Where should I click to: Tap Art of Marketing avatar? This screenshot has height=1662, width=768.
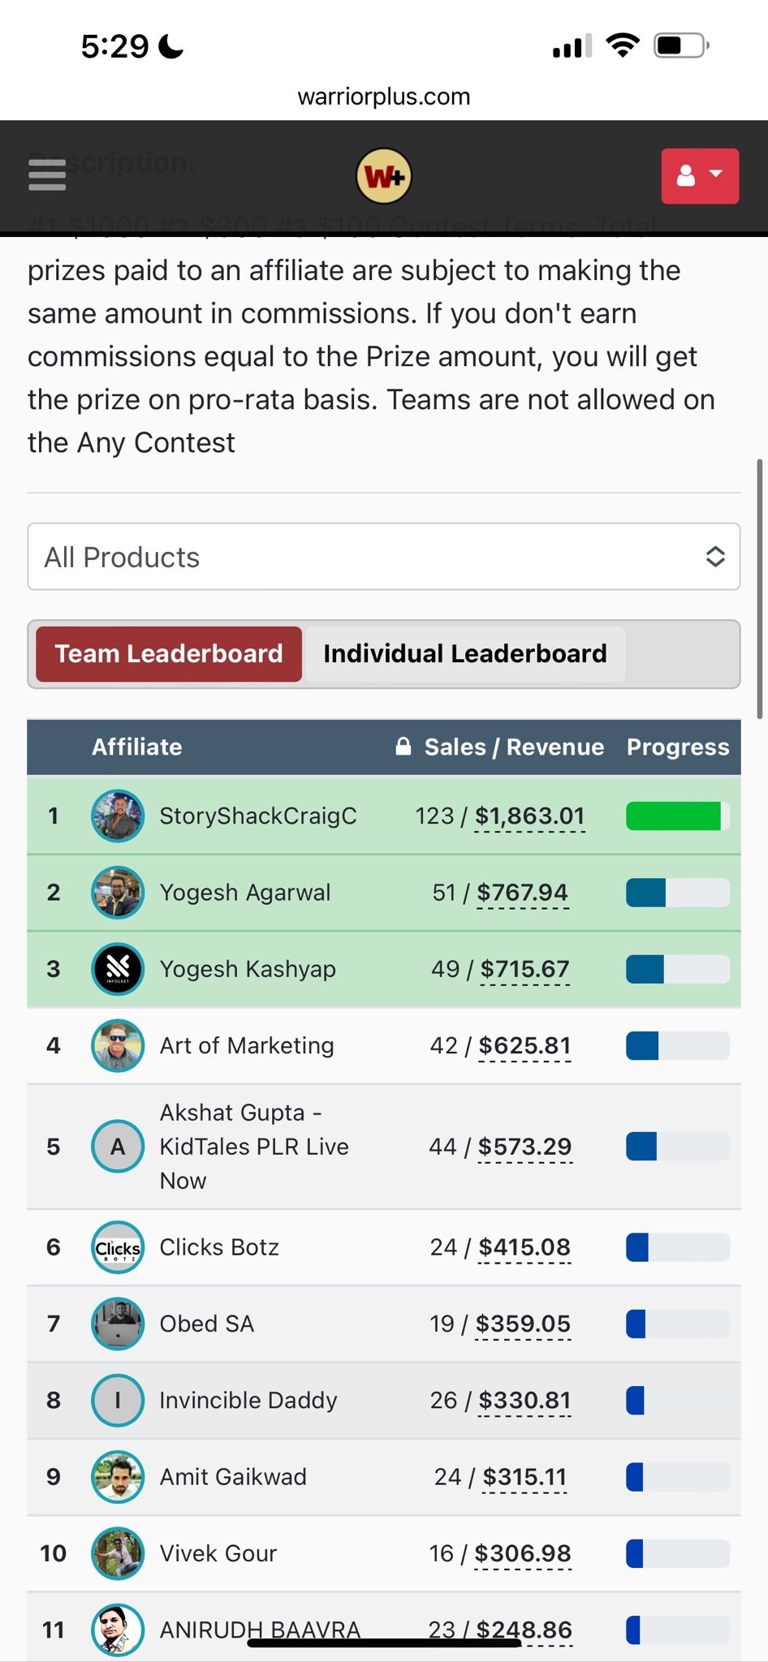tap(118, 1045)
